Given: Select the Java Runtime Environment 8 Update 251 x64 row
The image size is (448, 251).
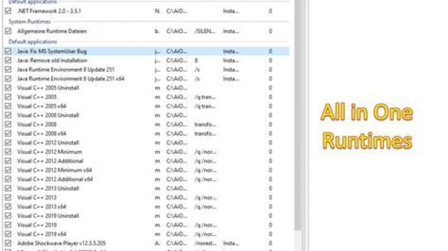Looking at the screenshot, I should point(71,79).
